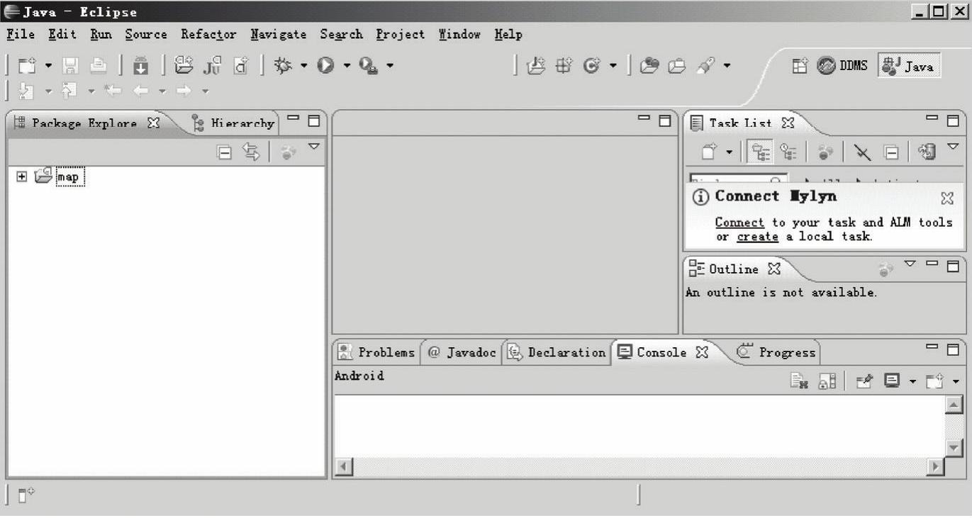972x518 pixels.
Task: Open the Package Explorer view menu triangle
Action: [313, 147]
